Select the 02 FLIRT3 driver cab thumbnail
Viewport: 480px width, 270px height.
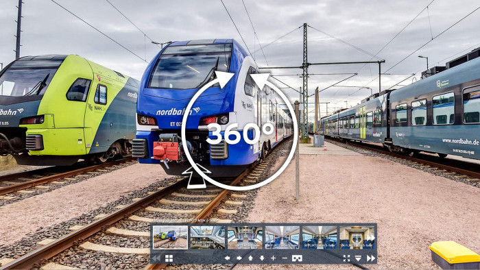click(208, 237)
